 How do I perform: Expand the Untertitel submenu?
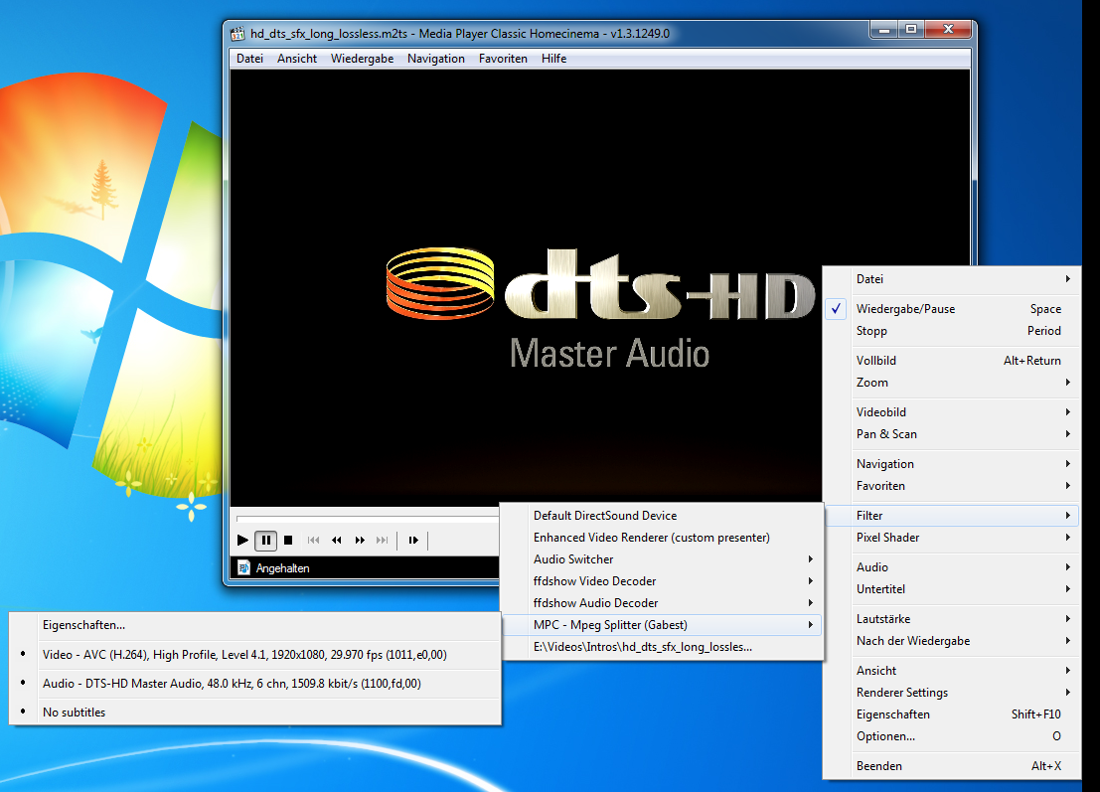pyautogui.click(x=952, y=589)
